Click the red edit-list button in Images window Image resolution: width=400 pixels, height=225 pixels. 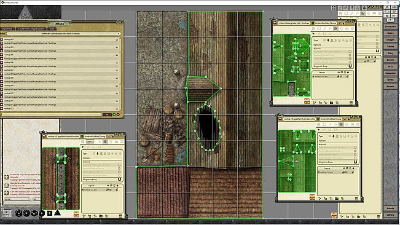[118, 115]
